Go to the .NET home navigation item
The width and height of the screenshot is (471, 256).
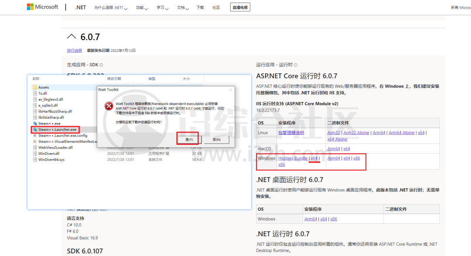point(81,7)
